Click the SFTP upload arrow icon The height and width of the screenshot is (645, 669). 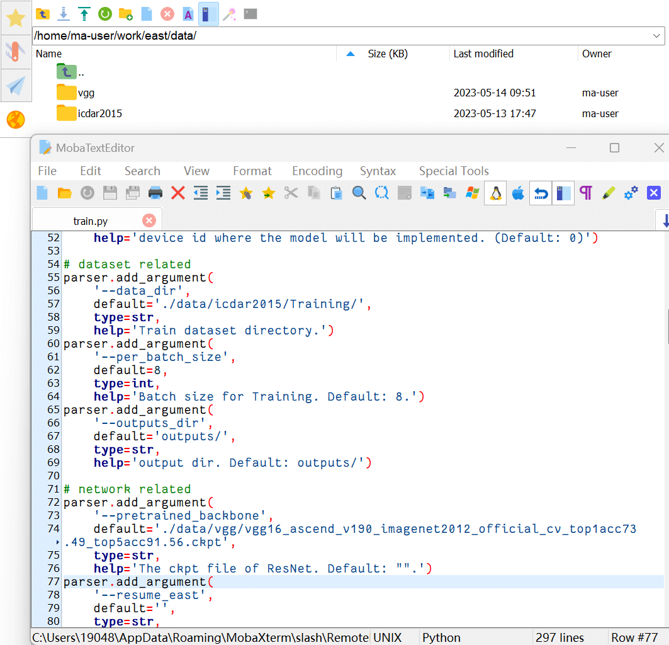(x=84, y=14)
